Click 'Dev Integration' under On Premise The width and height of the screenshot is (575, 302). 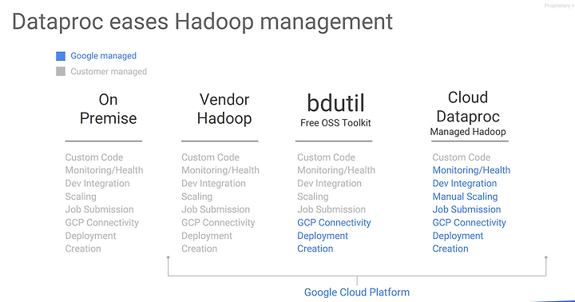[x=97, y=184]
